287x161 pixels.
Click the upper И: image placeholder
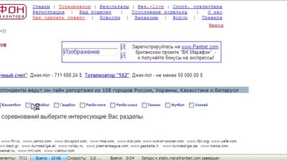(123, 47)
